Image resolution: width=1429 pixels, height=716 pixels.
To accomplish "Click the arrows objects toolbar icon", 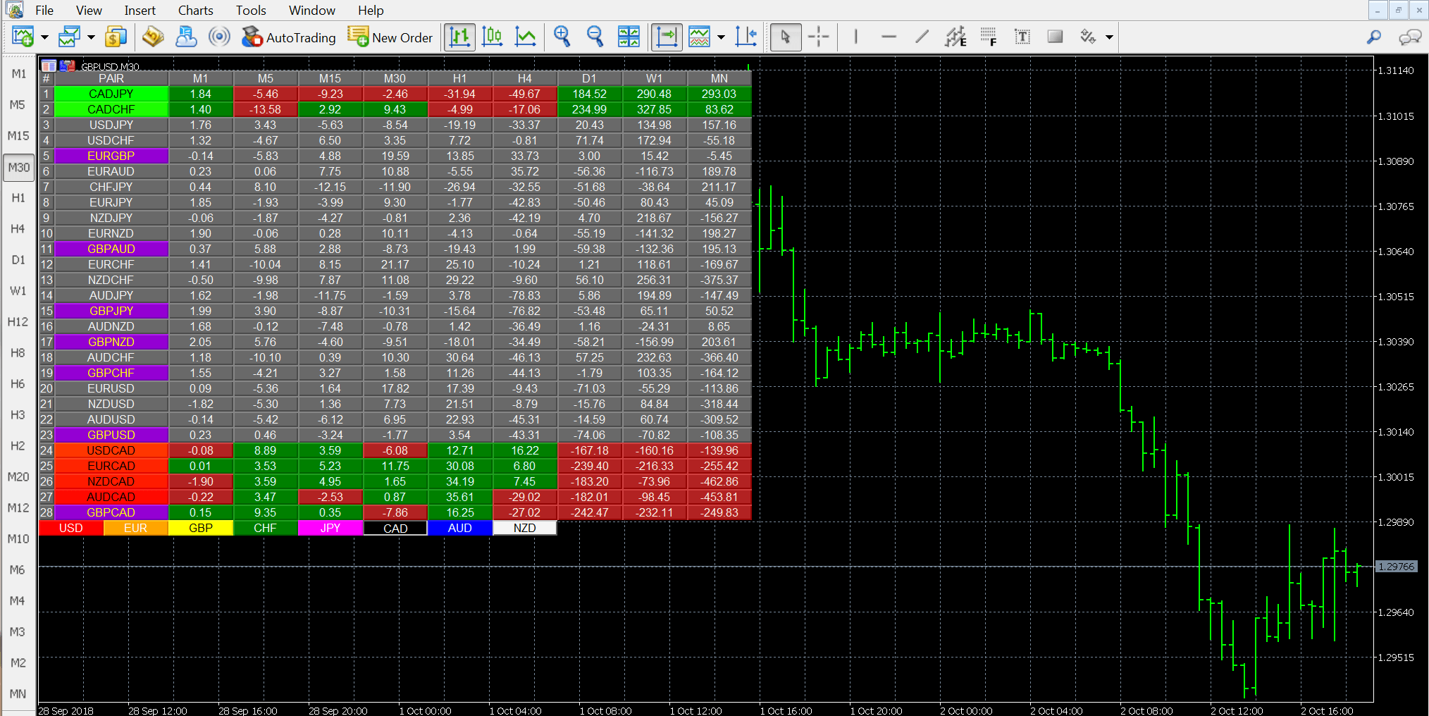I will [x=1088, y=37].
